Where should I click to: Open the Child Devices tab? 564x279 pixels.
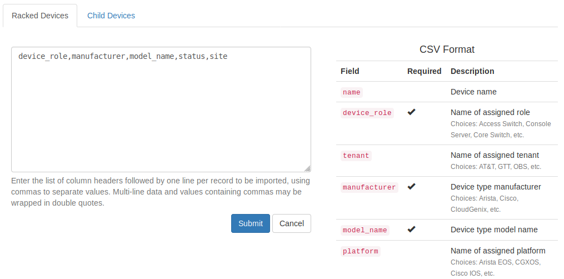coord(111,16)
